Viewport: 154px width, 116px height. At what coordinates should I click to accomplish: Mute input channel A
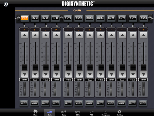[x=24, y=103]
